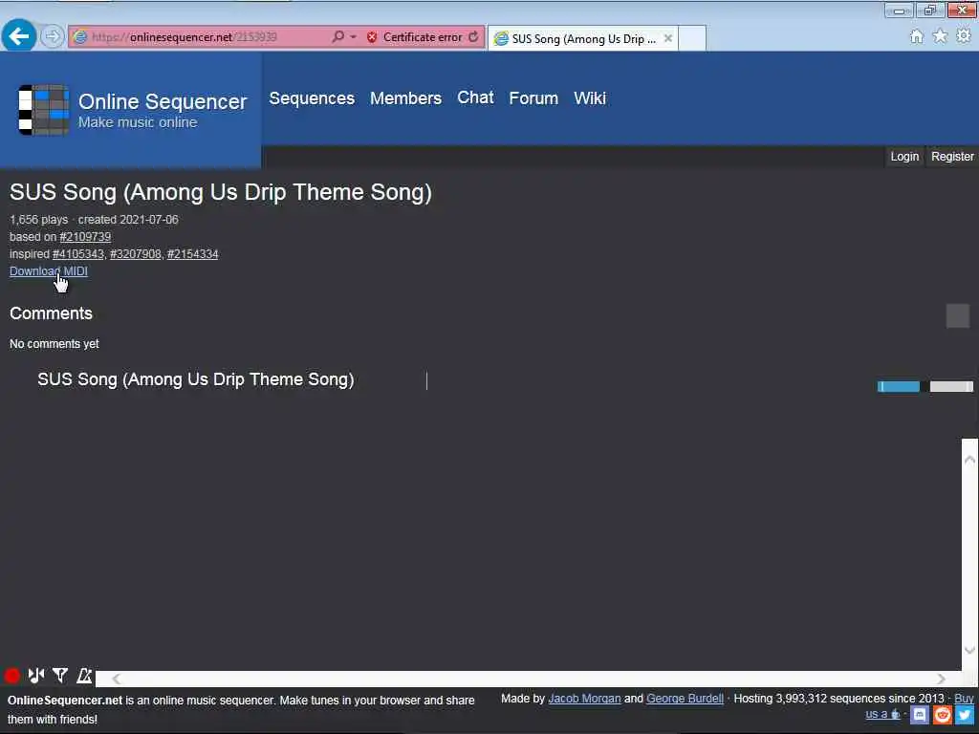Click the gray square box beside Comments
The height and width of the screenshot is (734, 979).
[x=958, y=315]
